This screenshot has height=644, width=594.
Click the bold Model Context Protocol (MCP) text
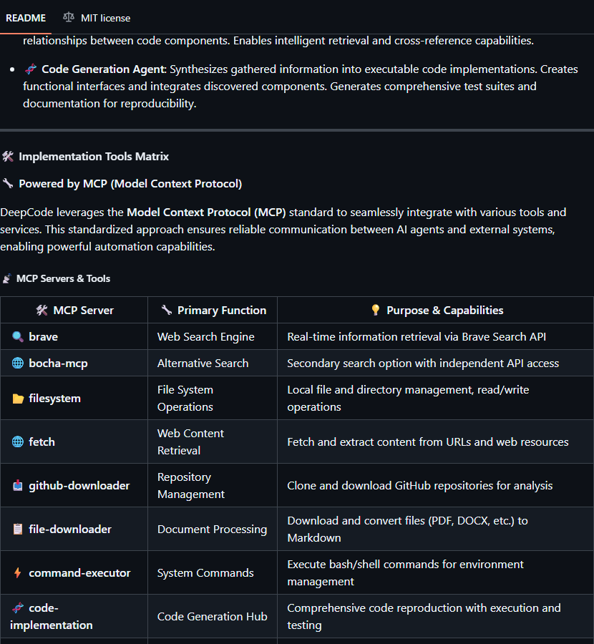206,213
